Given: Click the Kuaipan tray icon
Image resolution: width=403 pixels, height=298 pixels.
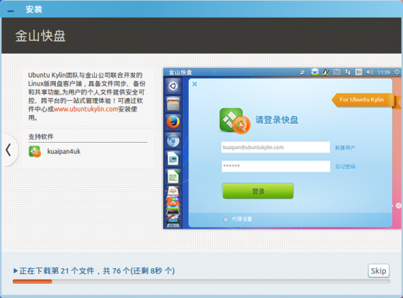Looking at the screenshot, I should (315, 72).
